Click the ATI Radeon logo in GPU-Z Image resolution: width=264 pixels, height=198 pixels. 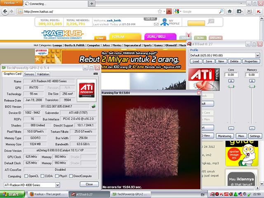tap(87, 90)
